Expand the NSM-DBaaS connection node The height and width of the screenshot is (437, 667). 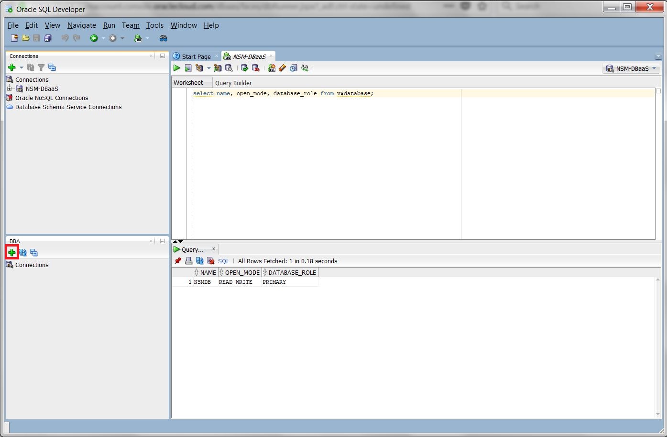pos(10,89)
